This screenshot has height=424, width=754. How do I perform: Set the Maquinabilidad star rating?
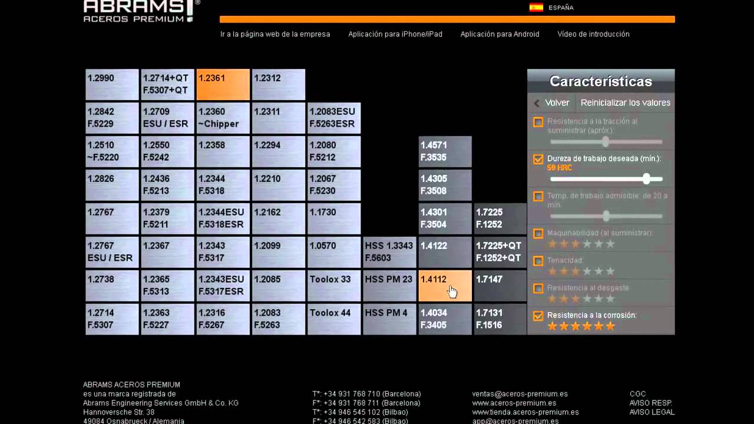point(581,244)
